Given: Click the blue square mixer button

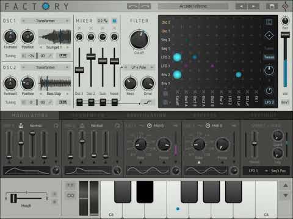Looking at the screenshot, I should (x=114, y=21).
